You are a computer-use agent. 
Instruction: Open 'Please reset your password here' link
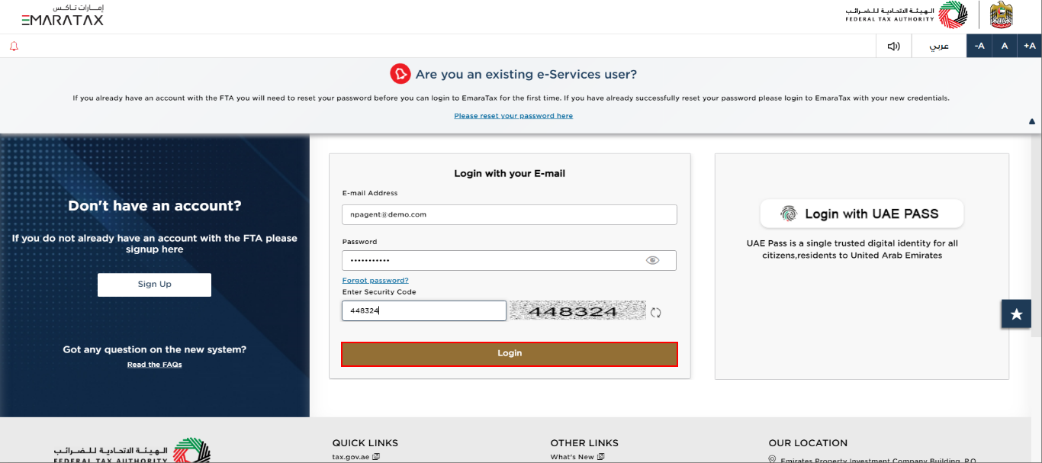pos(513,116)
